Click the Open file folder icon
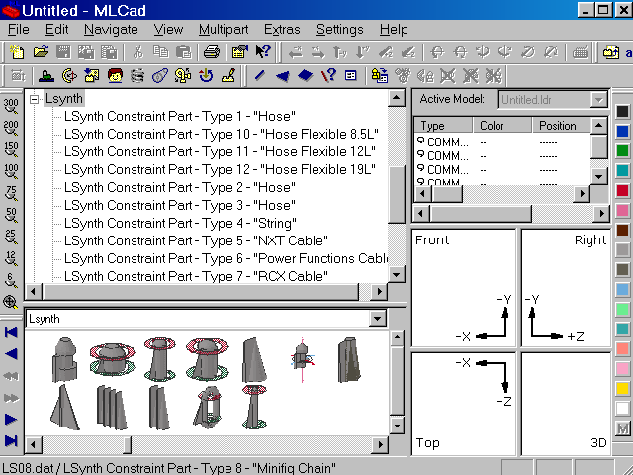Viewport: 633px width, 475px height. click(41, 51)
